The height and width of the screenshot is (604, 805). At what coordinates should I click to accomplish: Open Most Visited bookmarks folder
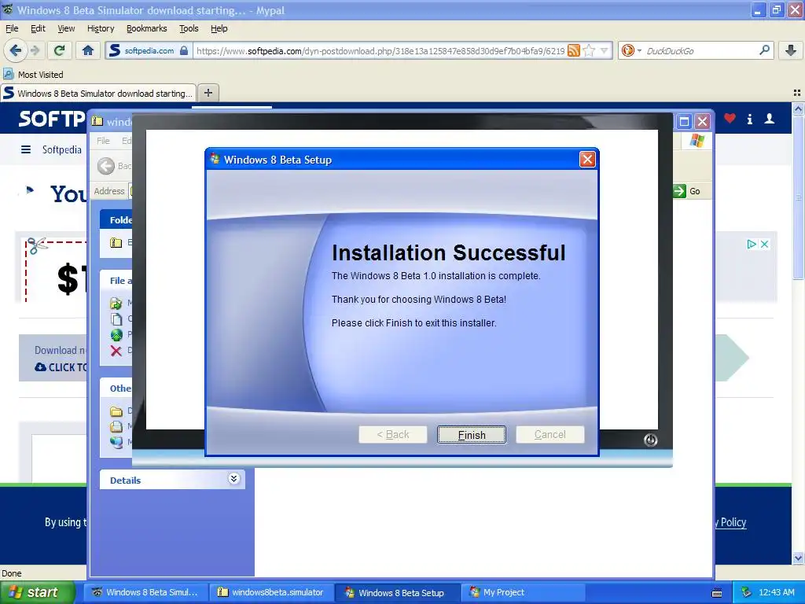click(33, 75)
